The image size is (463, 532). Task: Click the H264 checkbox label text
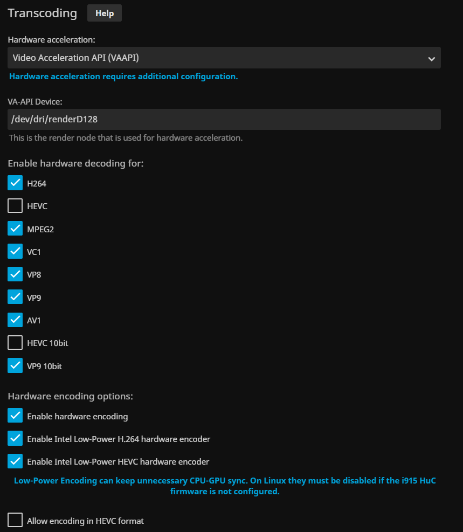(37, 183)
